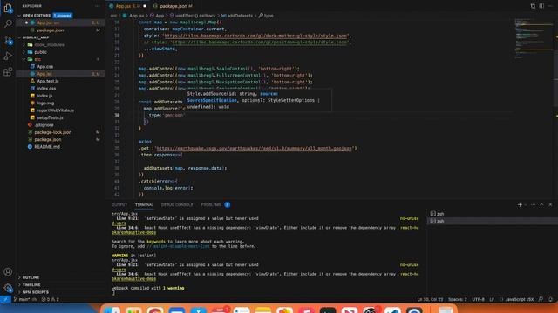Follow the dark-matter style.json URL link
This screenshot has width=558, height=313.
click(x=255, y=36)
